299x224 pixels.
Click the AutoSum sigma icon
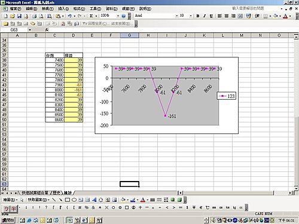click(x=91, y=16)
